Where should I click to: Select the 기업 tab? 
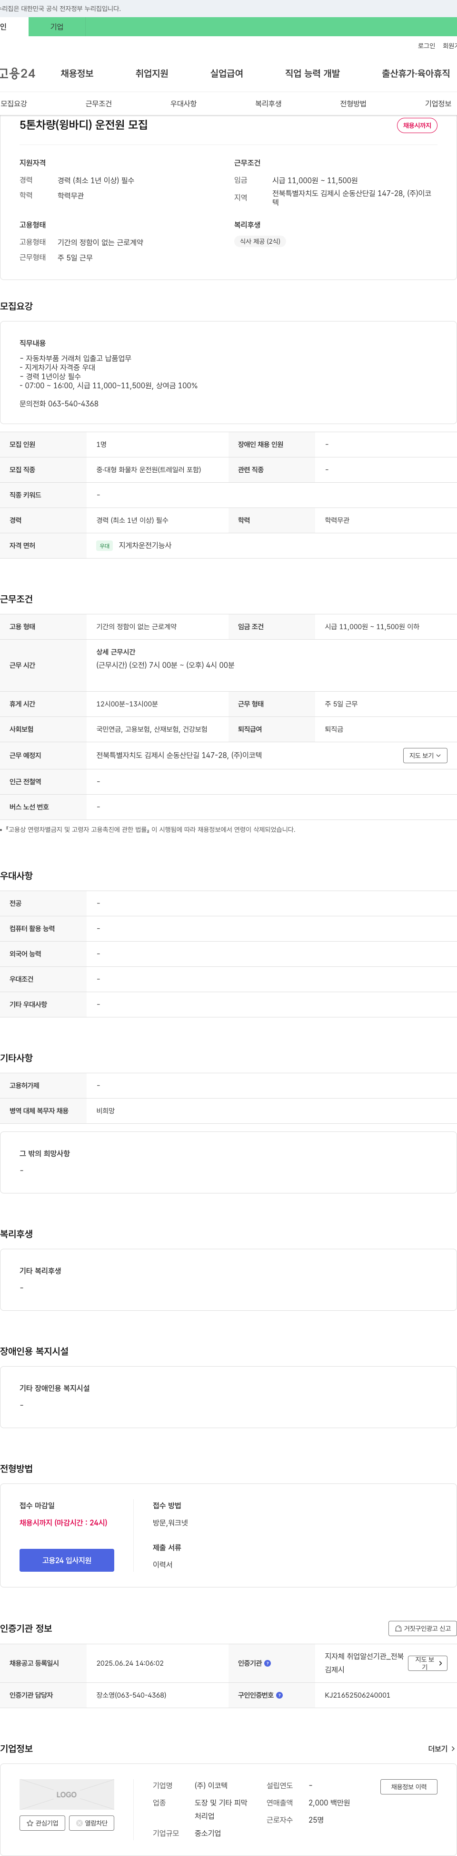[x=57, y=27]
